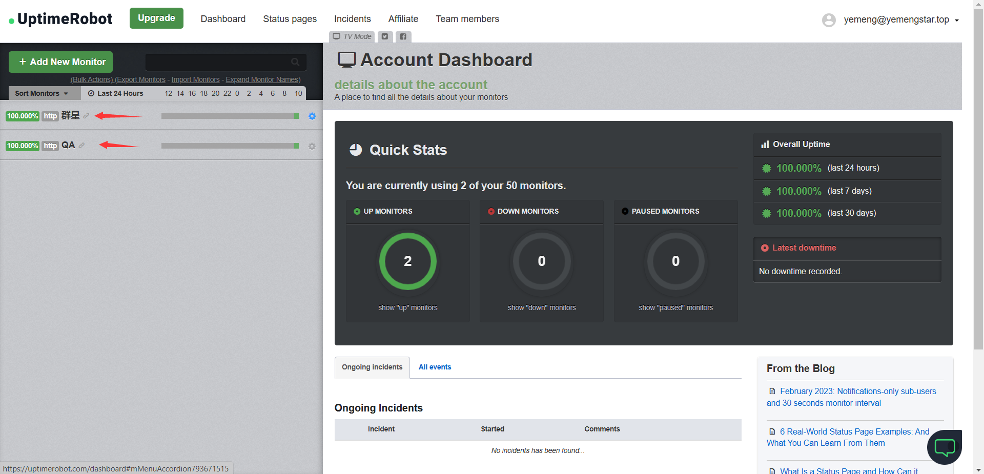The height and width of the screenshot is (474, 984).
Task: Click 群星 monitor uptime bar
Action: point(230,116)
